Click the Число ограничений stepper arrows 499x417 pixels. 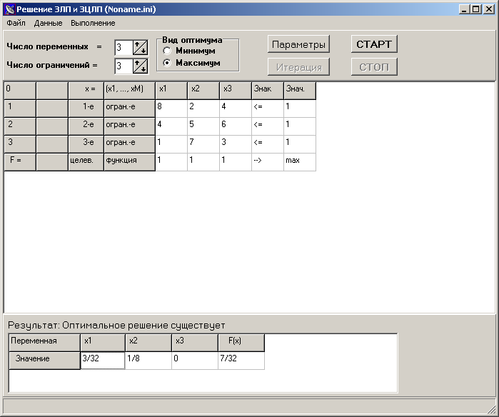[x=140, y=66]
